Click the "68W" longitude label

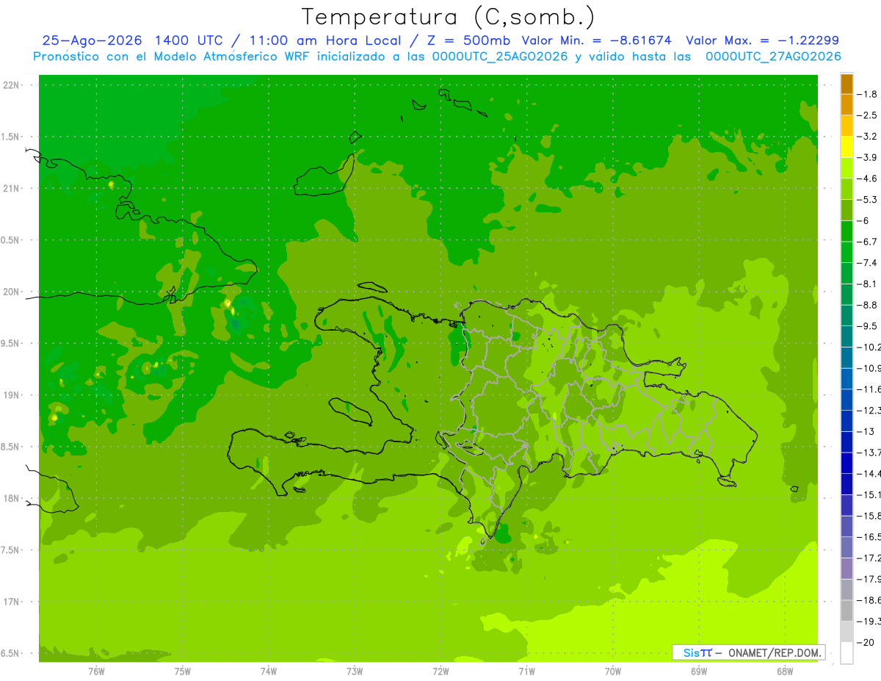coord(784,671)
